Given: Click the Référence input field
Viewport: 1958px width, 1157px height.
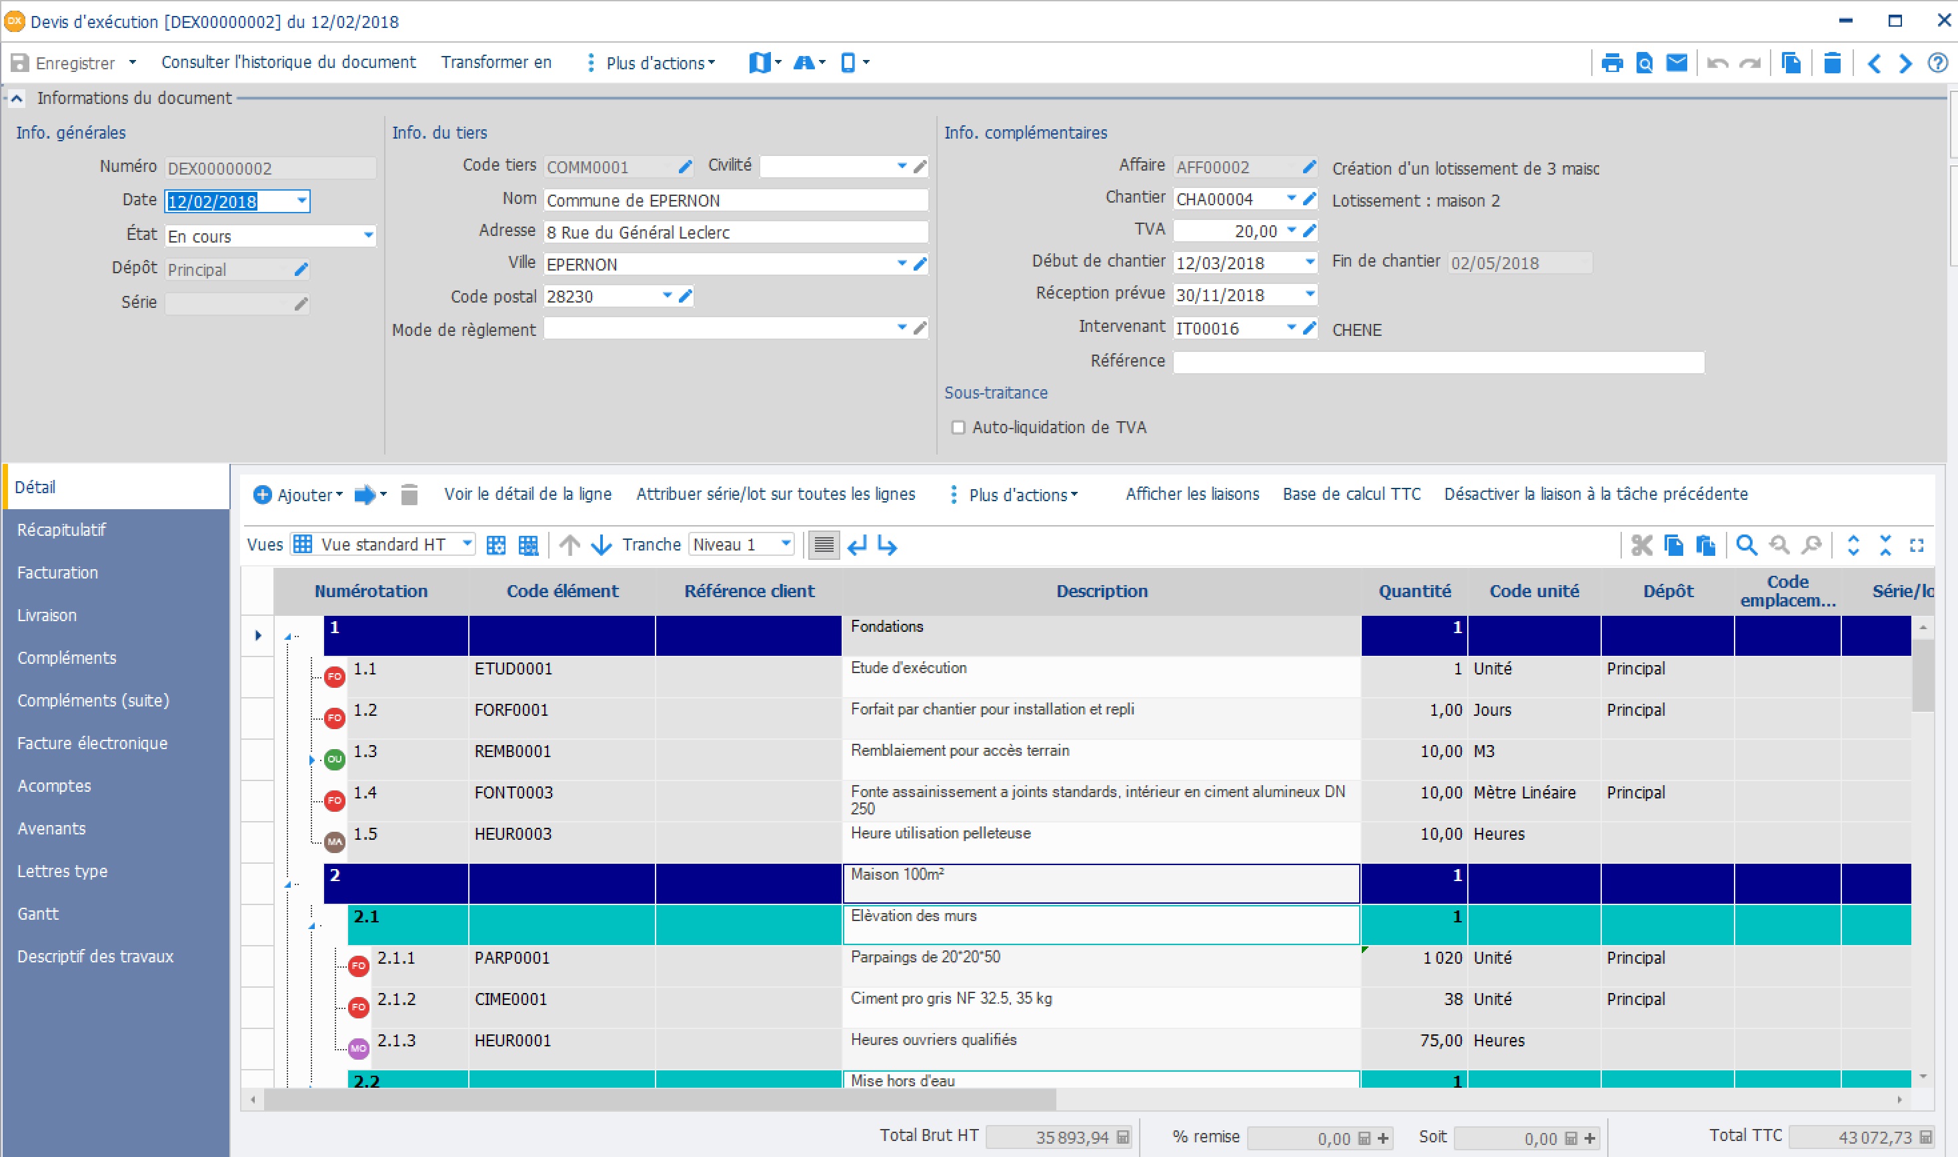Looking at the screenshot, I should pos(1438,362).
